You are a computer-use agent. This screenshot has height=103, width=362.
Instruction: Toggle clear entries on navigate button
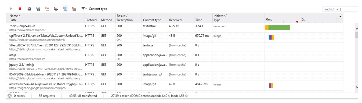[x=65, y=9]
